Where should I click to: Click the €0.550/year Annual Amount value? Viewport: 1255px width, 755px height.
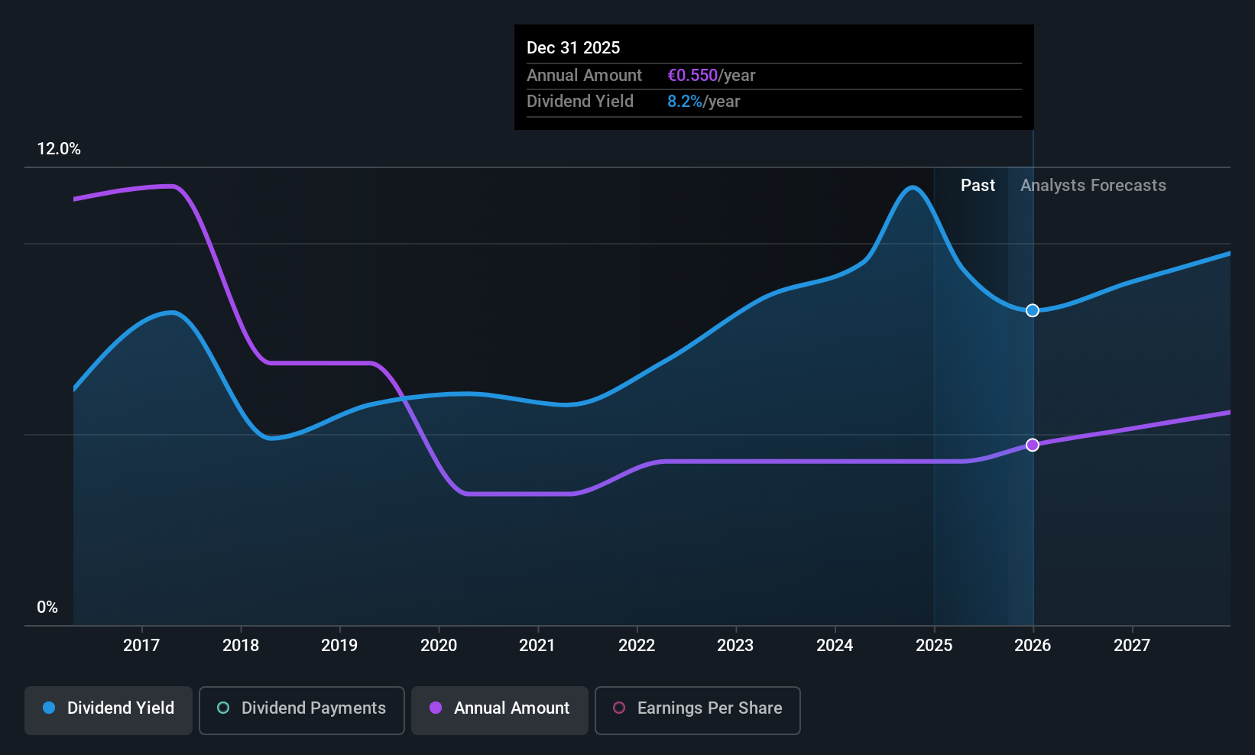[x=711, y=76]
